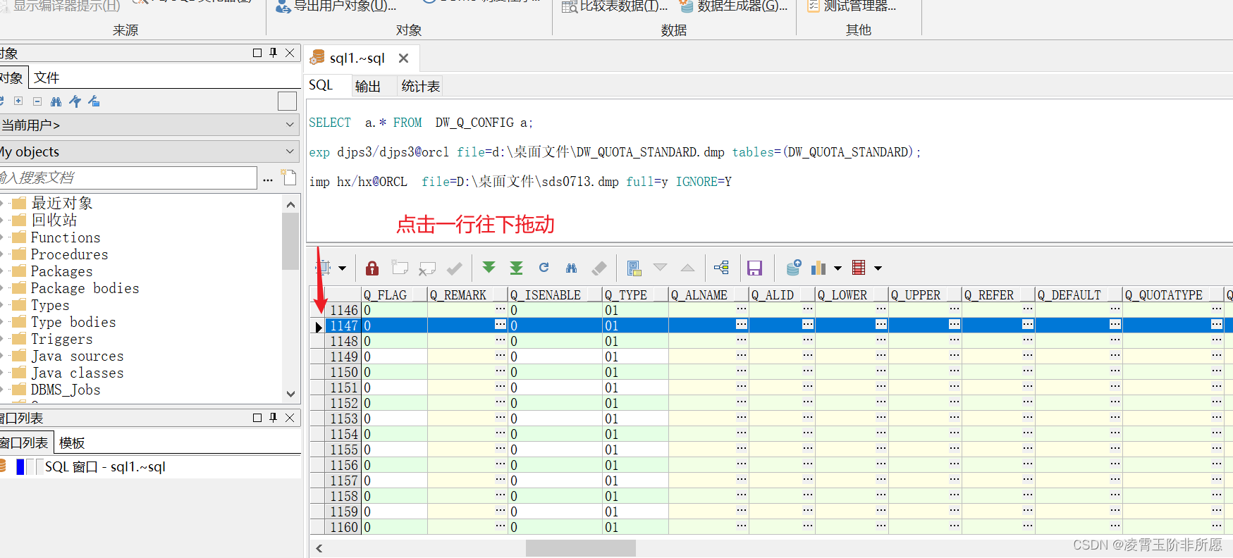Viewport: 1233px width, 558px height.
Task: Open the grid select mode dropdown arrow
Action: [x=343, y=268]
